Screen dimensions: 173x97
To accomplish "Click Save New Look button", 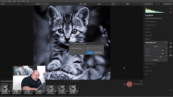I will pos(127,84).
